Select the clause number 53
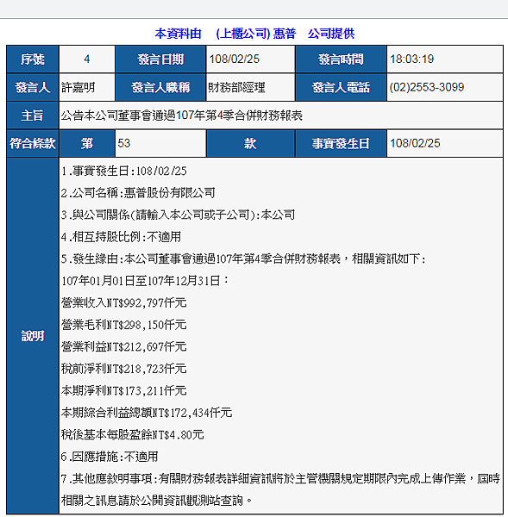The height and width of the screenshot is (517, 508). coord(124,143)
